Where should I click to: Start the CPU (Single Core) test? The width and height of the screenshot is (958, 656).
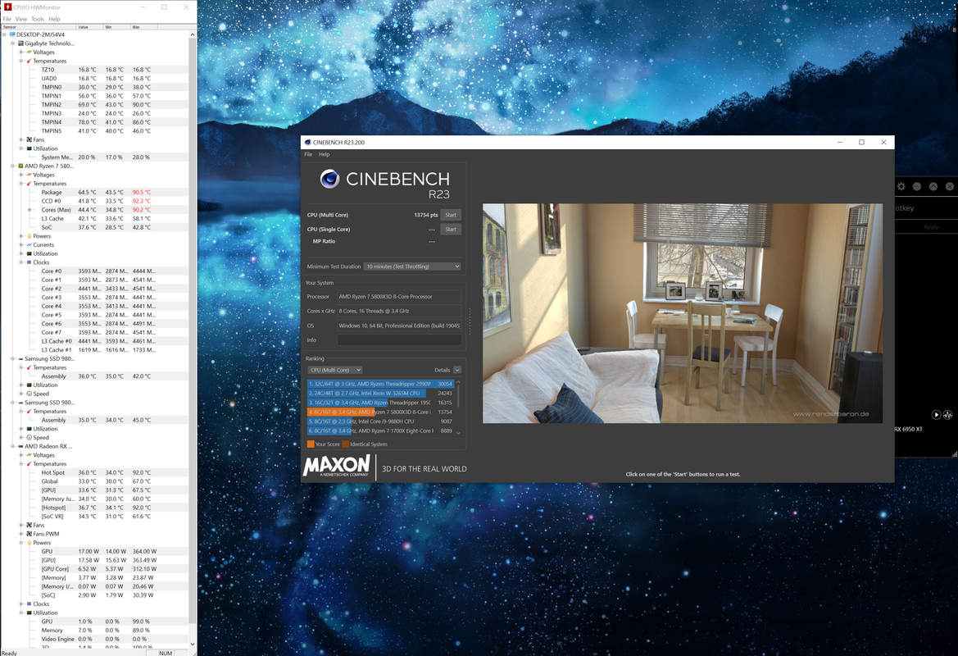point(451,230)
